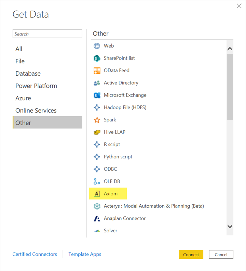Show the All connectors category

pos(19,49)
